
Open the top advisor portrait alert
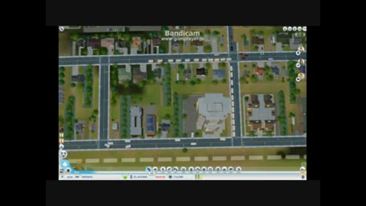click(301, 49)
